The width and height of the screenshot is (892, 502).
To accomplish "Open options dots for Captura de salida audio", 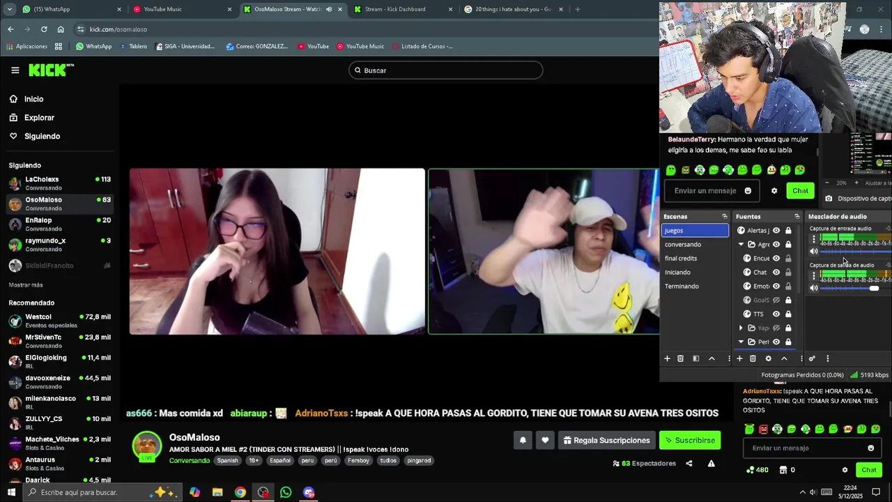I will [x=813, y=276].
